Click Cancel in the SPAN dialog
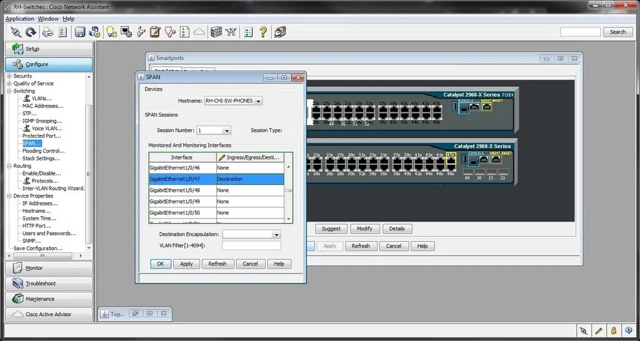The image size is (640, 341). pos(250,264)
